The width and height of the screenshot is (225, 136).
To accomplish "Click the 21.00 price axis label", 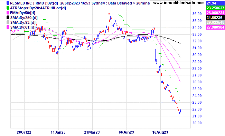I will tap(197, 116).
